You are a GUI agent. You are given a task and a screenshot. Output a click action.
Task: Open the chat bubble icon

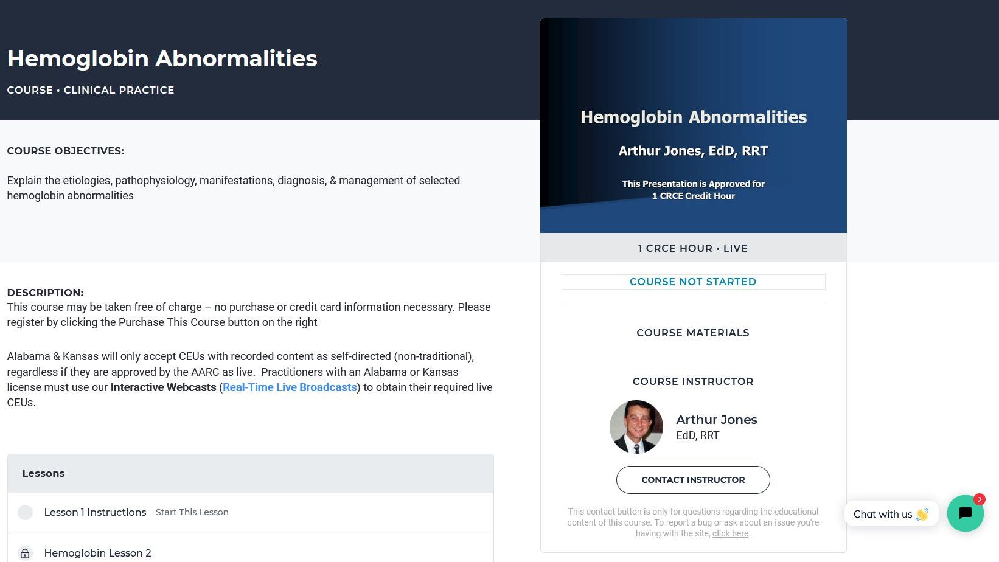(965, 513)
